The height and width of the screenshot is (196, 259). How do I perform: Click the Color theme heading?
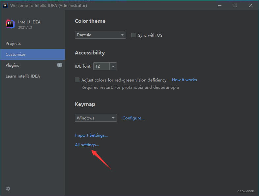tap(90, 21)
